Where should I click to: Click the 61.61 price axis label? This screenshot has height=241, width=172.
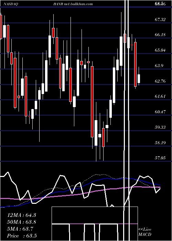pyautogui.click(x=160, y=96)
